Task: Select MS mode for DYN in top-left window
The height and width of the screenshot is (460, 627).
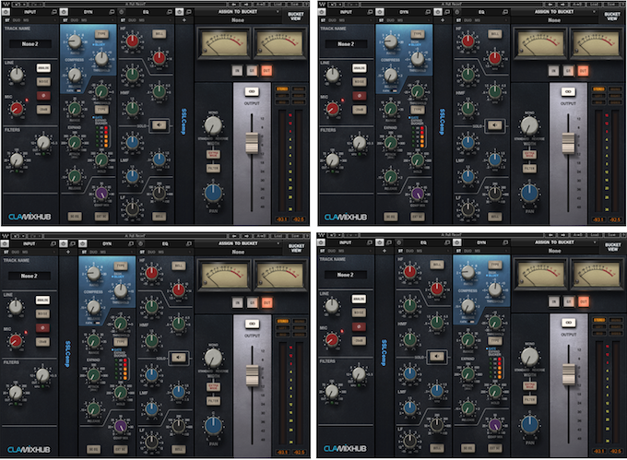Action: (x=85, y=20)
